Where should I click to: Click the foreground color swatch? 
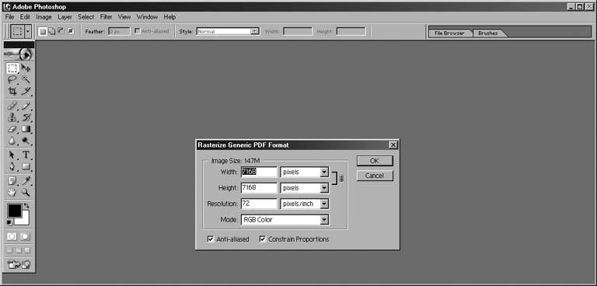[x=15, y=210]
